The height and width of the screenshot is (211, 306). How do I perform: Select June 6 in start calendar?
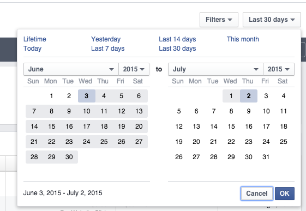click(x=139, y=96)
